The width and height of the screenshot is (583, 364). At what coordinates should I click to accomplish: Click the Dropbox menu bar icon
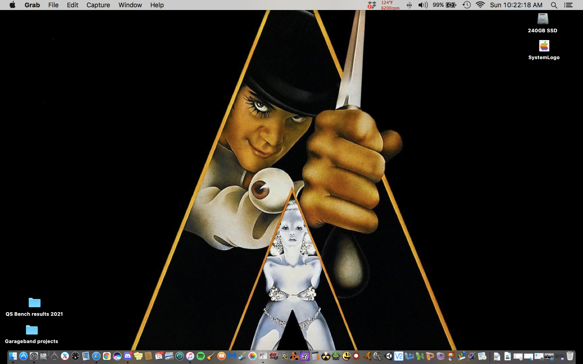pos(372,5)
